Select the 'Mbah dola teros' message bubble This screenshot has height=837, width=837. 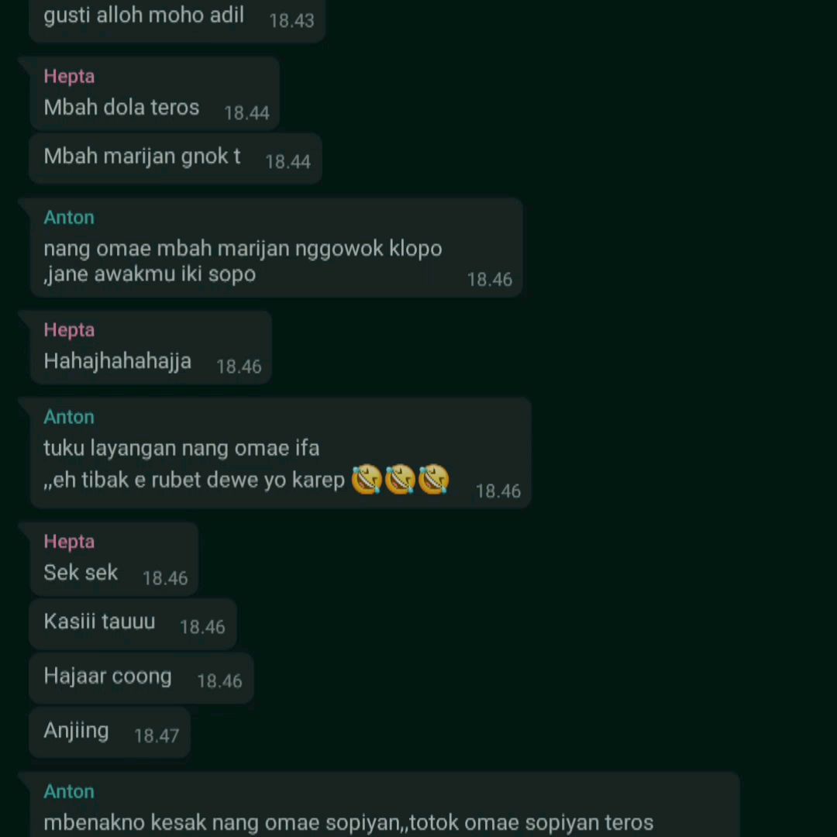pyautogui.click(x=154, y=94)
